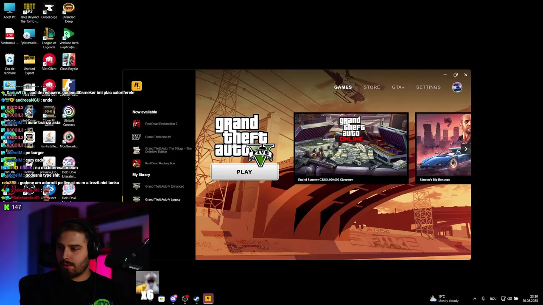Open the user profile avatar in launcher
This screenshot has width=543, height=305.
pyautogui.click(x=457, y=87)
